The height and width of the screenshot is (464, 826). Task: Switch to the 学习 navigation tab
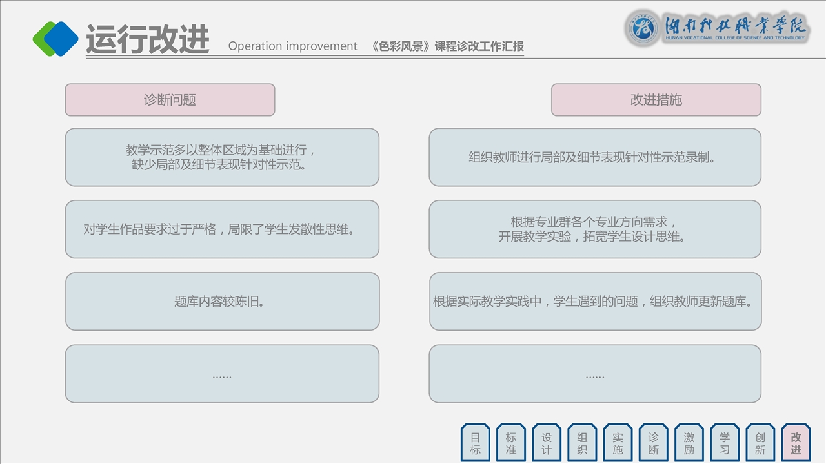tap(725, 443)
